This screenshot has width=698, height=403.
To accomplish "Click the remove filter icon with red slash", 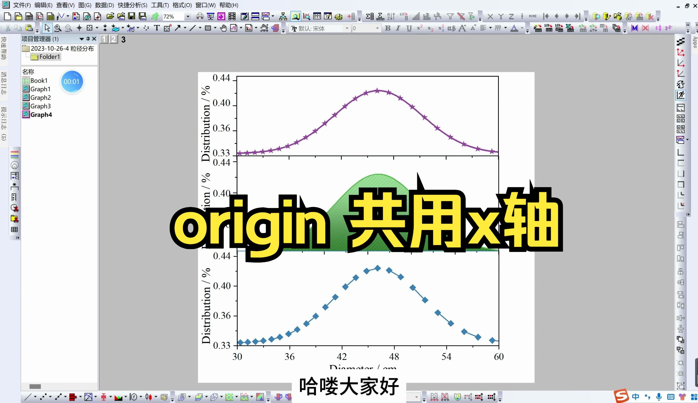I will pyautogui.click(x=461, y=17).
